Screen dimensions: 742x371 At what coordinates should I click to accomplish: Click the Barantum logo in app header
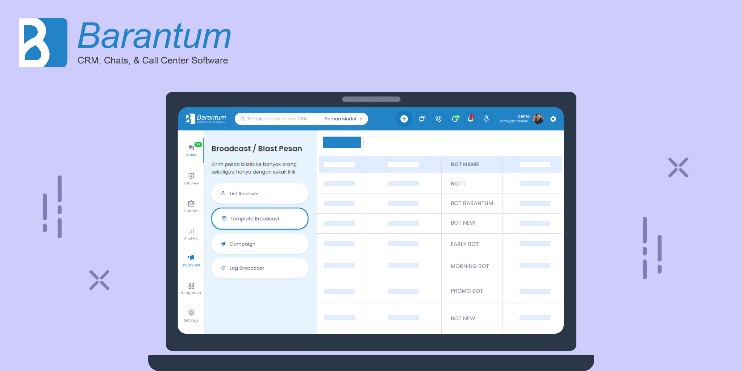coord(206,119)
